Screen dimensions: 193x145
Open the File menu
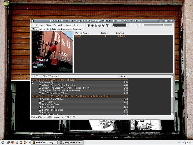(x=35, y=25)
